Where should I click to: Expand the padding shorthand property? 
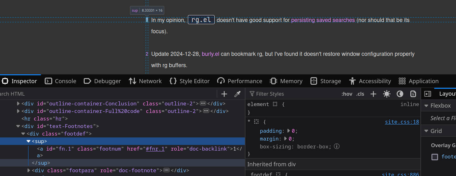[x=289, y=131]
